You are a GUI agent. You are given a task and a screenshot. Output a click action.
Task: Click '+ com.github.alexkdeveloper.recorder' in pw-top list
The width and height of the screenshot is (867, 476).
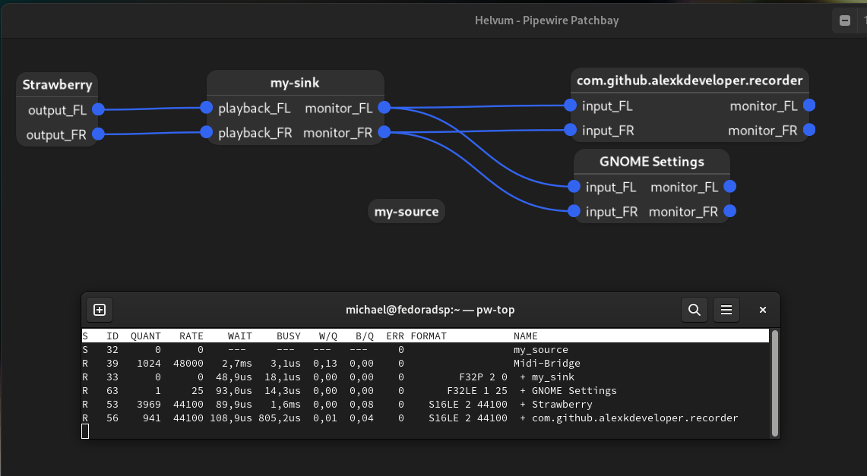coord(628,418)
